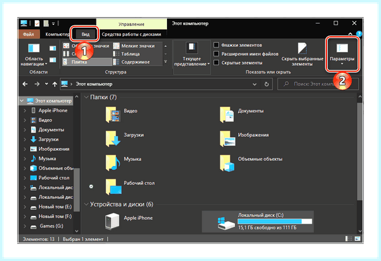381x261 pixels.
Task: Open the Музыка folder in main pane
Action: coord(123,162)
